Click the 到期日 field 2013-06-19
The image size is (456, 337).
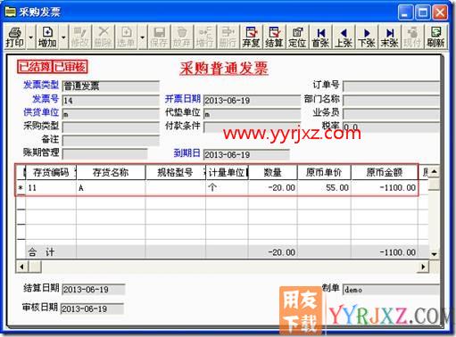tap(246, 154)
